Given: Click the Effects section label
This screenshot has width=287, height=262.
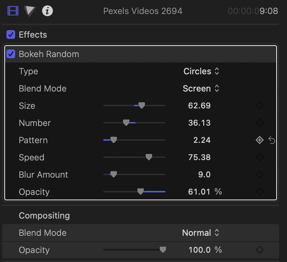Looking at the screenshot, I should point(33,35).
